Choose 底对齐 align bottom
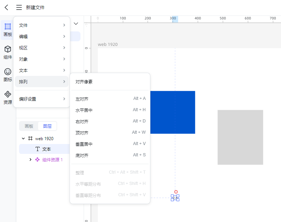The image size is (281, 222). [110, 155]
